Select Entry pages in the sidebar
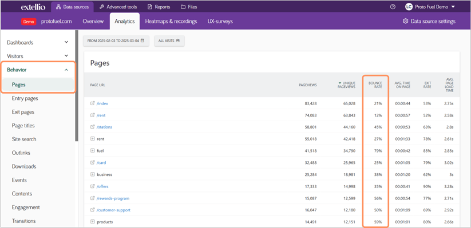Viewport: 471px width, 228px height. coord(25,98)
